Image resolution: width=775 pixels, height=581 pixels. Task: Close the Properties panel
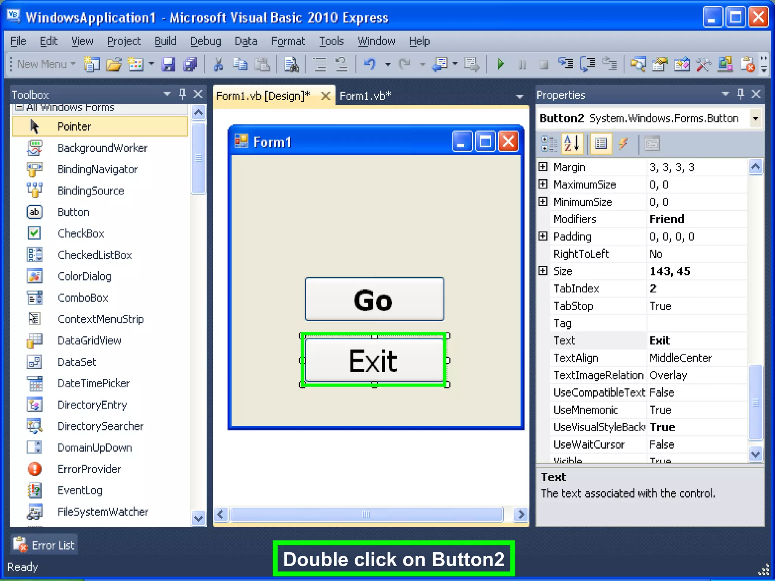pos(756,94)
